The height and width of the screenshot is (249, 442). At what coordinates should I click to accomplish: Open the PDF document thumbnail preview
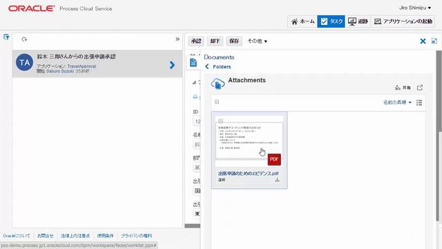(x=249, y=140)
